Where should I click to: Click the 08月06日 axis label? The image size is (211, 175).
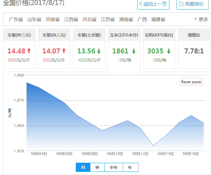point(64,154)
